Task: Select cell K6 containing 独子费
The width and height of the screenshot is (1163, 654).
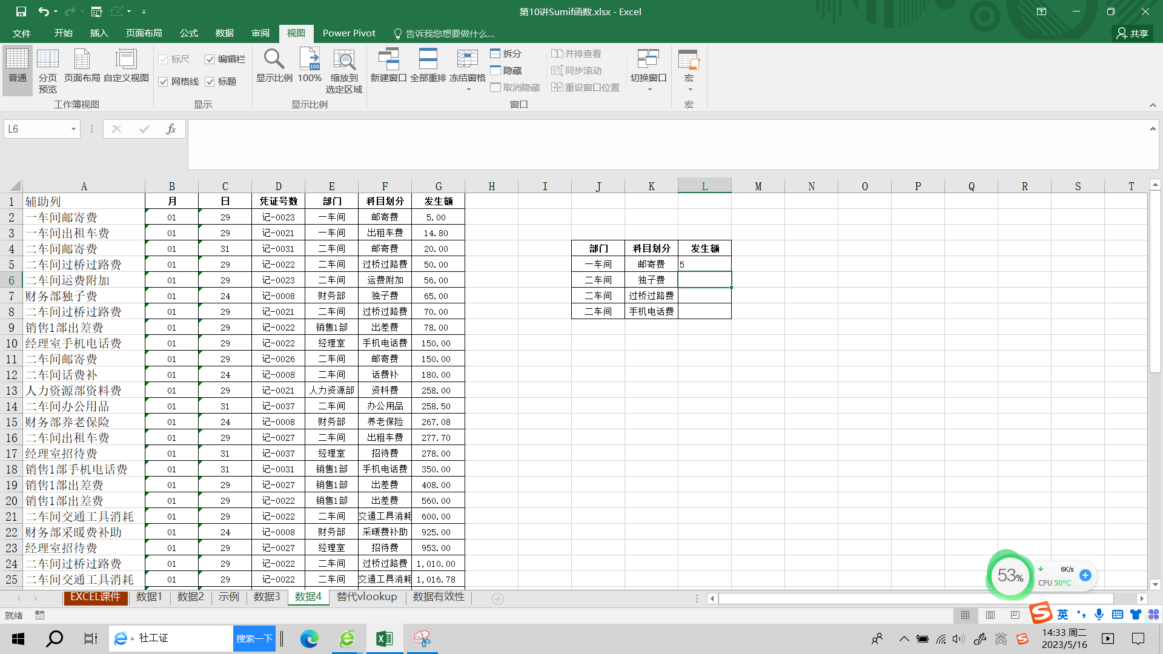Action: [651, 280]
